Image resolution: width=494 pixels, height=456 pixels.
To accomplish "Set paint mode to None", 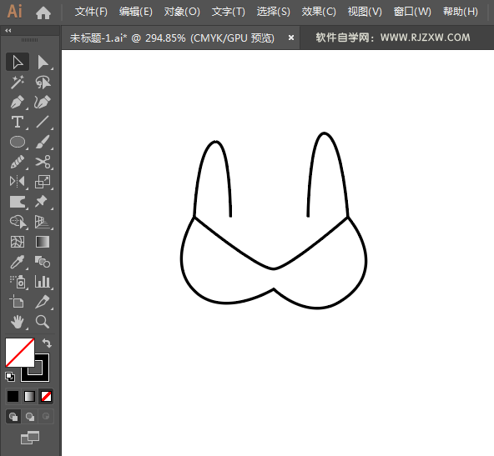I will point(47,397).
